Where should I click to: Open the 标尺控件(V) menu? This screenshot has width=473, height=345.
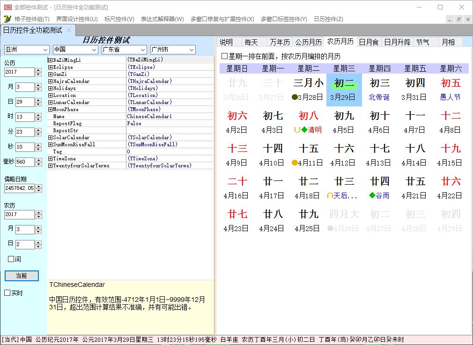[x=119, y=19]
